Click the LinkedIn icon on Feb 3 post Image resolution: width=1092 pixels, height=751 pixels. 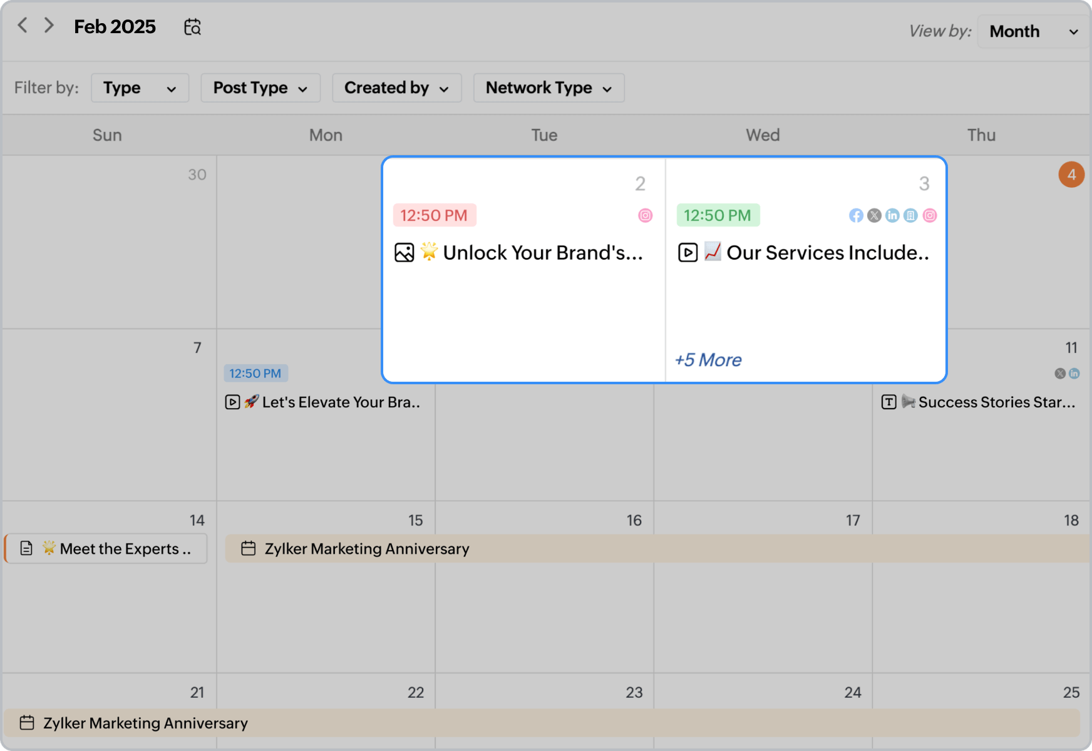point(893,215)
